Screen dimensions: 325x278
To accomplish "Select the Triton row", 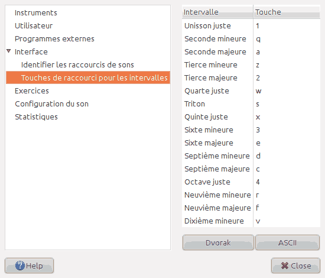I will click(x=251, y=104).
